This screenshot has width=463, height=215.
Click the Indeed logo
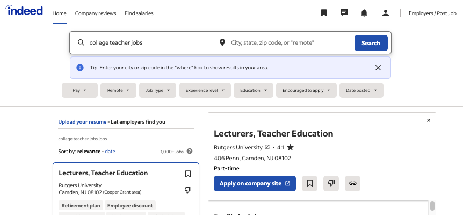point(24,11)
